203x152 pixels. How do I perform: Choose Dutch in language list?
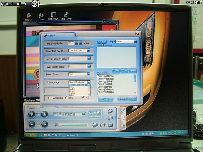point(78,87)
